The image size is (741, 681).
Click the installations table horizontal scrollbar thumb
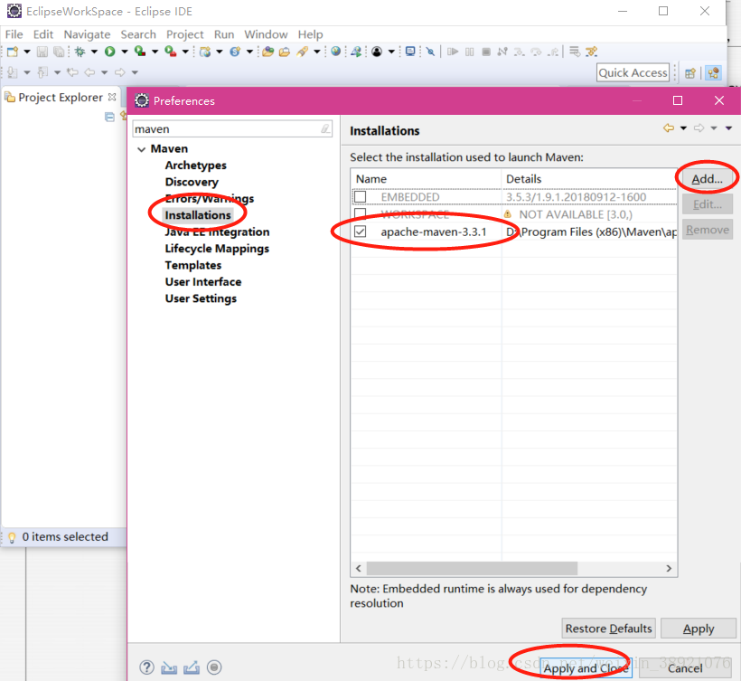pyautogui.click(x=472, y=568)
